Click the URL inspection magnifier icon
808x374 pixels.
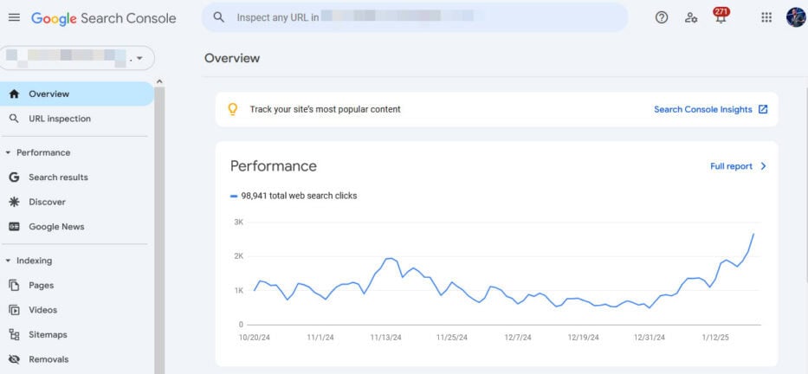[x=14, y=119]
